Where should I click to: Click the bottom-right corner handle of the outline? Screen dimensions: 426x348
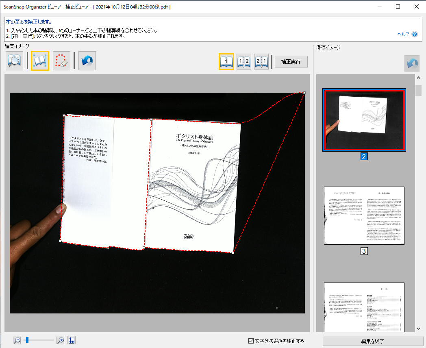(x=233, y=253)
